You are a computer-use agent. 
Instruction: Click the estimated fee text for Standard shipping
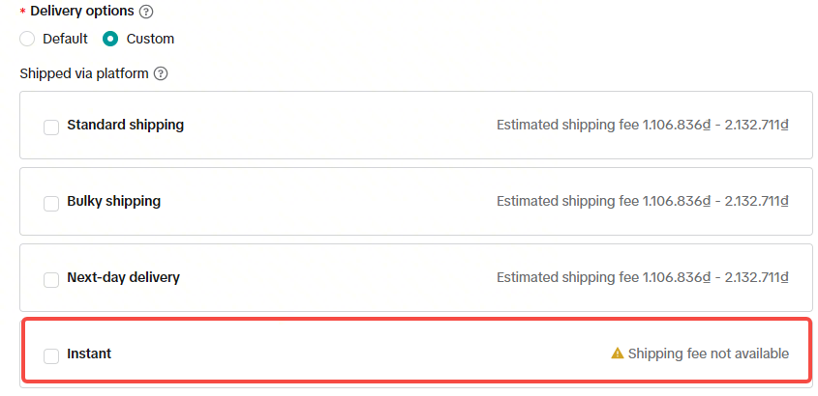[x=643, y=125]
